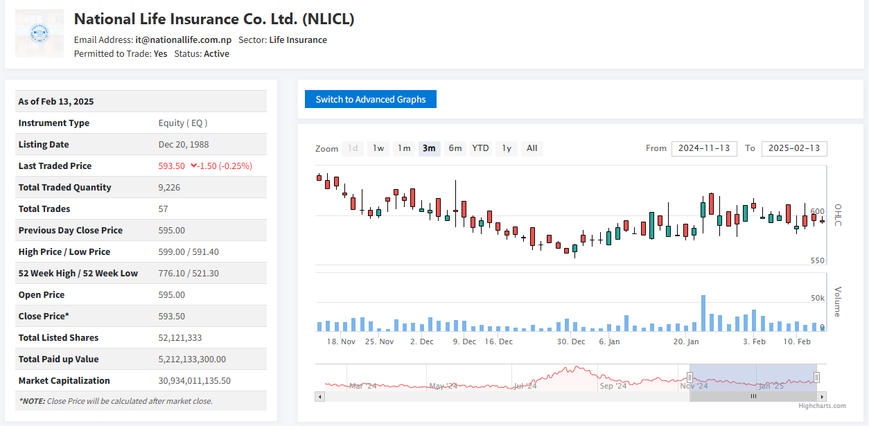This screenshot has width=869, height=426.
Task: Click the OHLC axis label
Action: [837, 215]
